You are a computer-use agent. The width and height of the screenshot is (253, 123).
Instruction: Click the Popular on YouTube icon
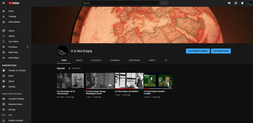tap(4, 70)
